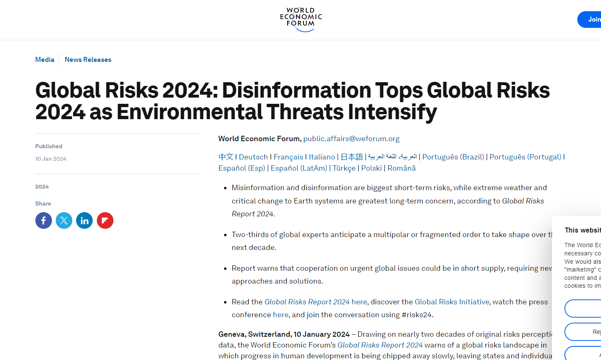Click the blue Join button
This screenshot has width=601, height=360.
click(x=589, y=20)
